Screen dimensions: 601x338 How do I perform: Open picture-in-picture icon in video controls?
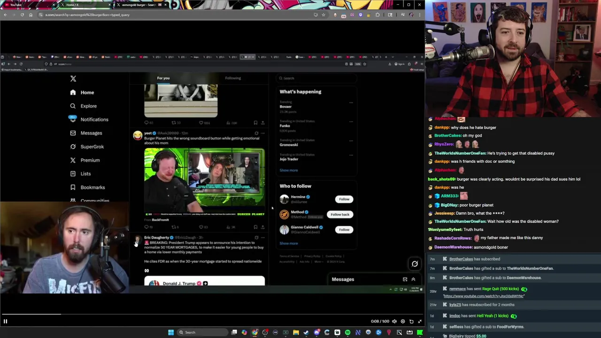click(x=411, y=322)
